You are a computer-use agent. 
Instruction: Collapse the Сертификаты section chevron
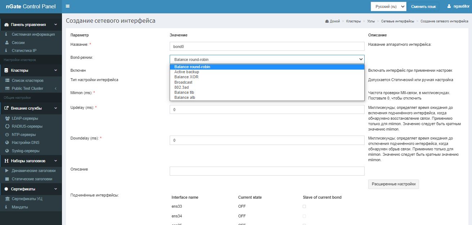click(x=55, y=189)
